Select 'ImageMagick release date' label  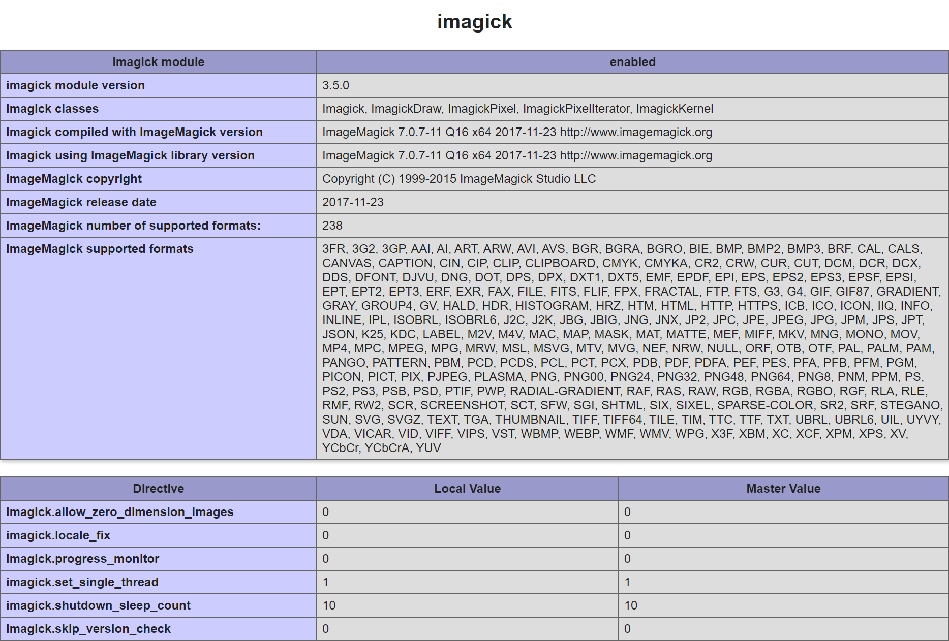click(x=81, y=202)
